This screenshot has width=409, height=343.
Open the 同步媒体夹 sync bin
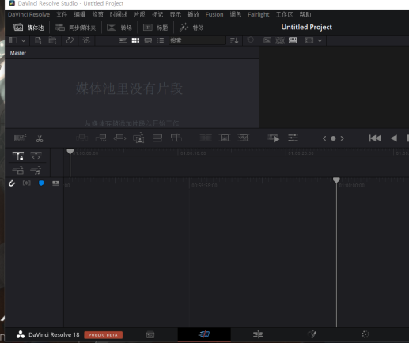(x=75, y=28)
